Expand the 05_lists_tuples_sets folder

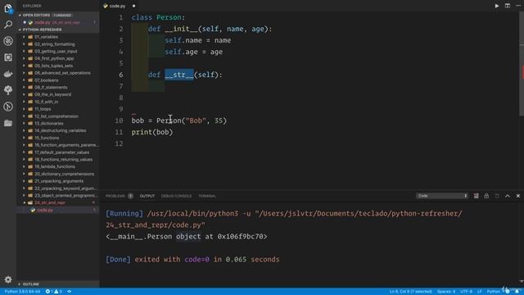click(53, 66)
